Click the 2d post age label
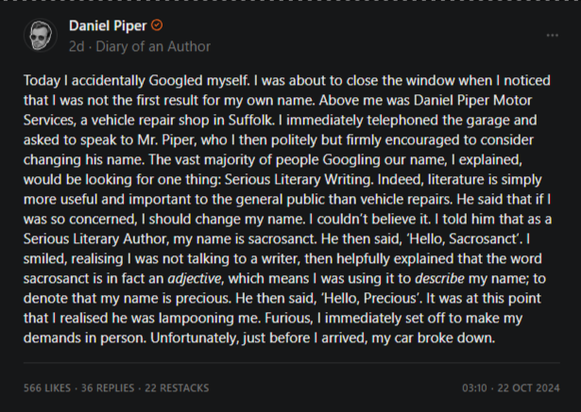 tap(77, 46)
